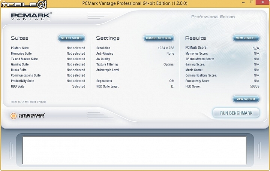
Task: Click the Repeat sets label
Action: coord(104,81)
